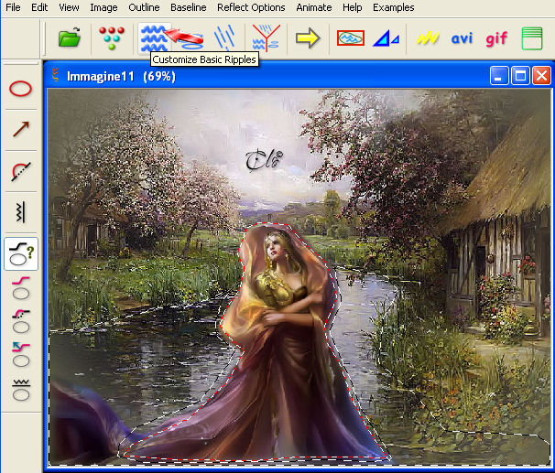Click the colored dots icon in the toolbar
Viewport: 555px width, 473px height.
(x=112, y=38)
